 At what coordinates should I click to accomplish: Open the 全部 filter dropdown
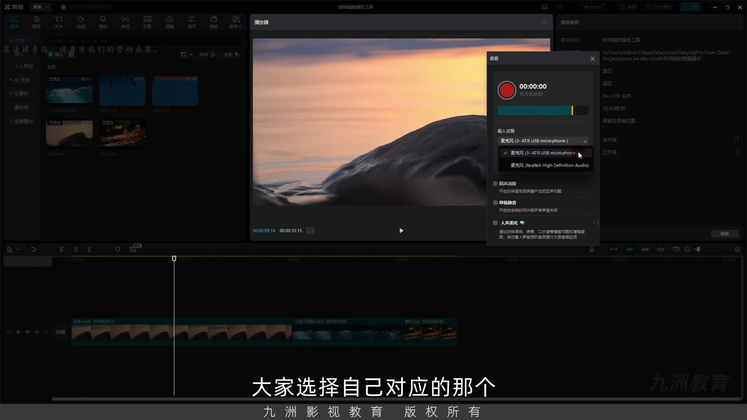click(231, 54)
